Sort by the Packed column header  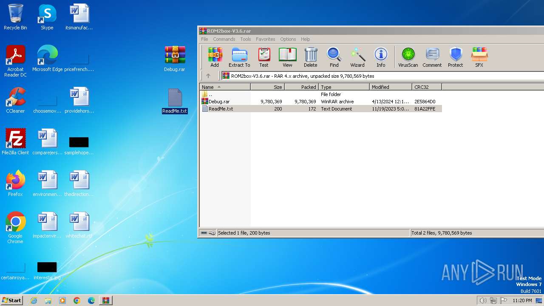[301, 87]
